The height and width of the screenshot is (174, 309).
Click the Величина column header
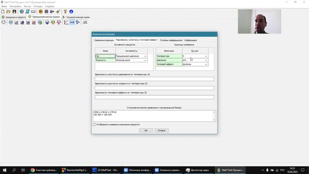169,51
